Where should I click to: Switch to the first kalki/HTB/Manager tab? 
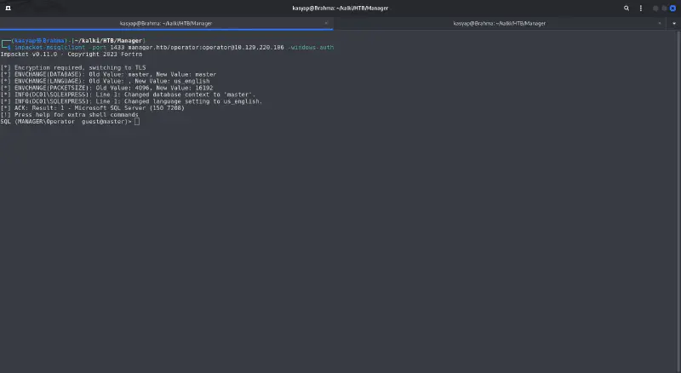tap(166, 24)
